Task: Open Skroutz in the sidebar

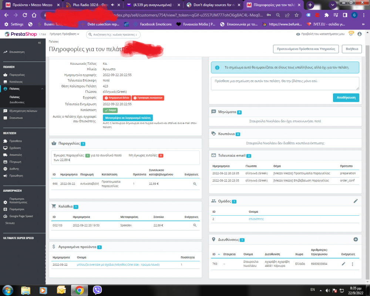Action: 10,223
